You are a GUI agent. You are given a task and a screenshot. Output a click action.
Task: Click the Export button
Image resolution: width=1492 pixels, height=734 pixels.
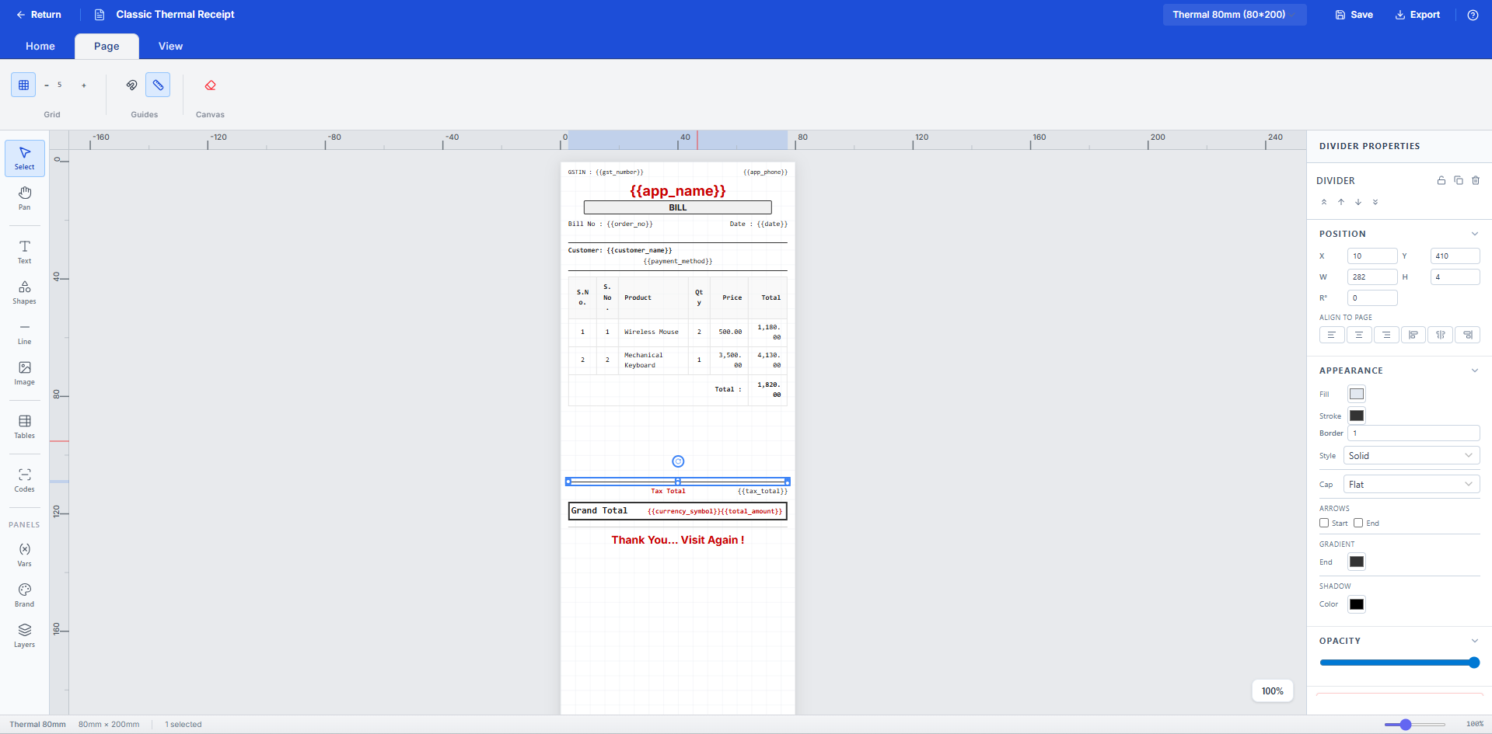point(1417,15)
